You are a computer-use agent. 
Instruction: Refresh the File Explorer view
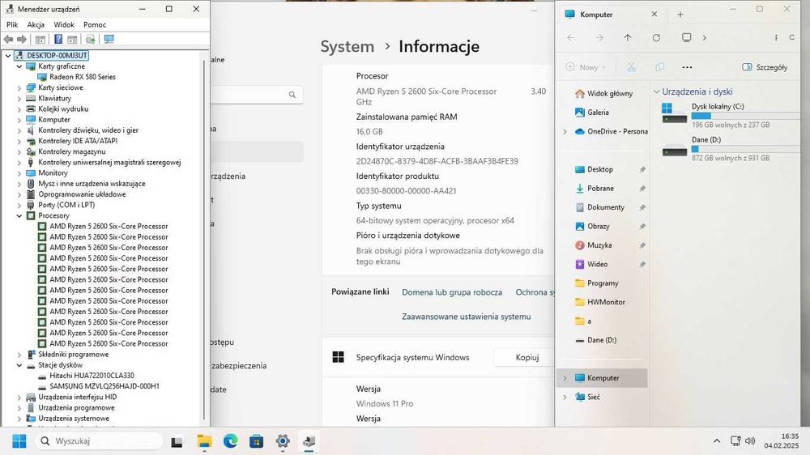656,38
